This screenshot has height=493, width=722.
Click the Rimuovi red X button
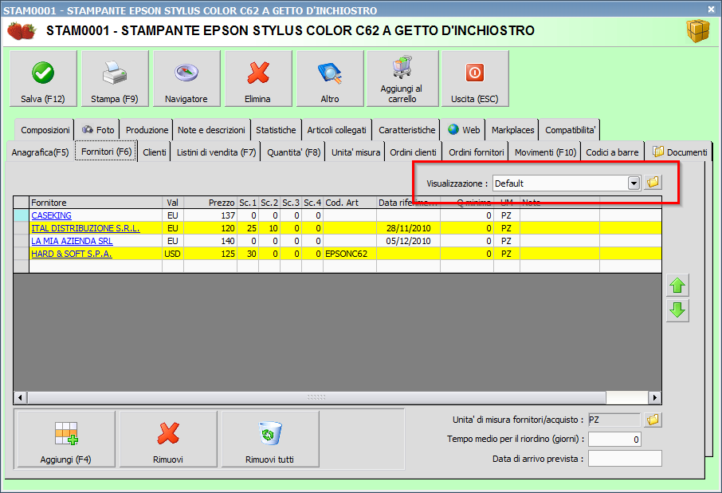(x=168, y=439)
